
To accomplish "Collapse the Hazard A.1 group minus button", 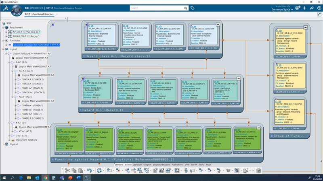I will coord(239,79).
